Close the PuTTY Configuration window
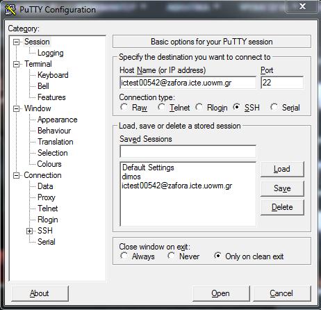 coord(302,6)
